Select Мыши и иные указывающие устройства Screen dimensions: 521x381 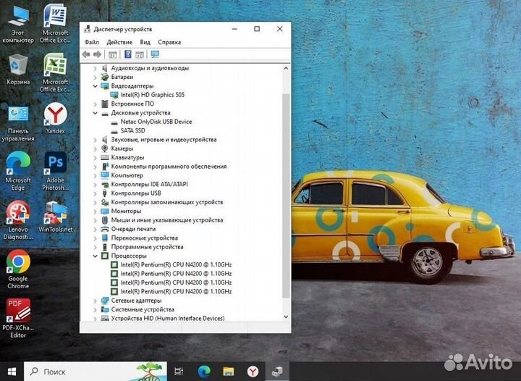coord(167,220)
